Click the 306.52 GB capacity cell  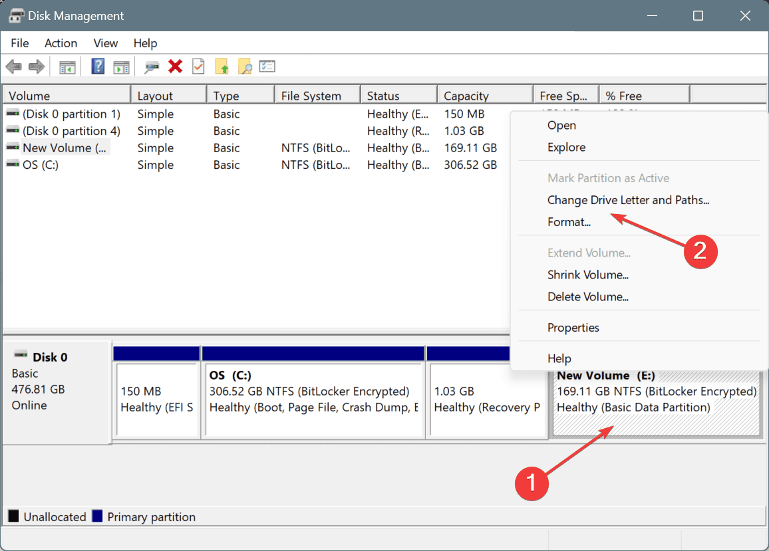click(x=470, y=165)
